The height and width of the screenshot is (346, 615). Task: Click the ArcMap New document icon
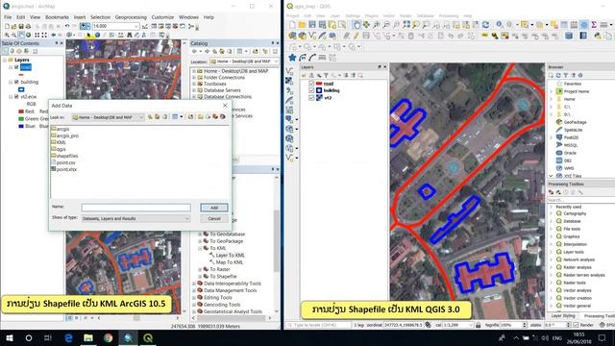[x=7, y=26]
